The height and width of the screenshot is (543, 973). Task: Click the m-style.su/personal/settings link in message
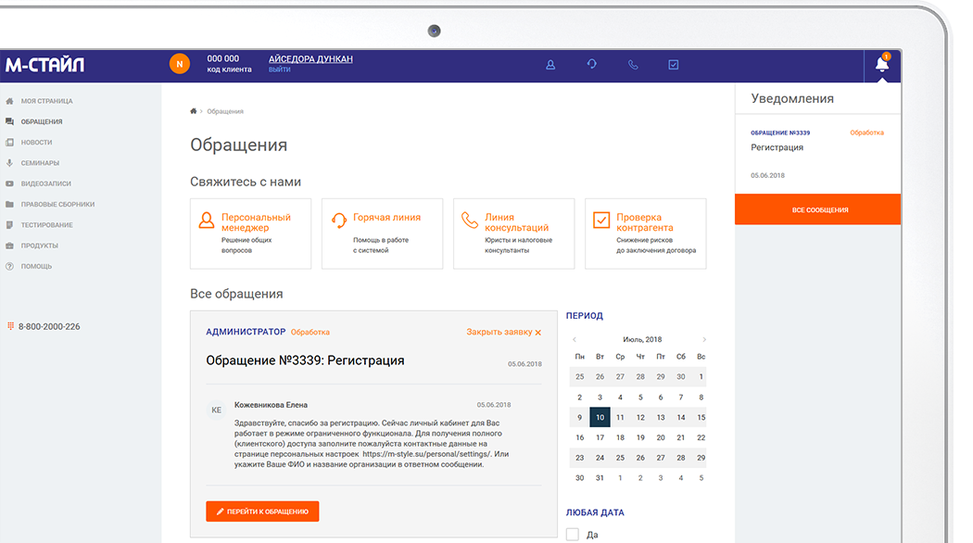pos(427,454)
